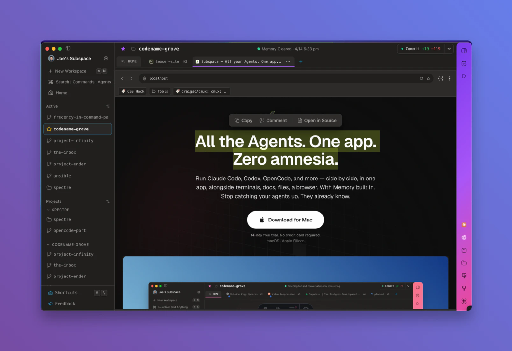This screenshot has height=351, width=512.
Task: Open Search | Commands | Agents
Action: coord(80,82)
